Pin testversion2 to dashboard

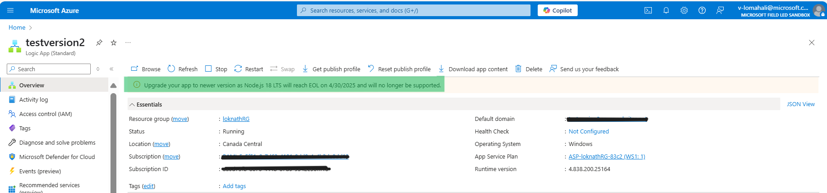(x=99, y=43)
